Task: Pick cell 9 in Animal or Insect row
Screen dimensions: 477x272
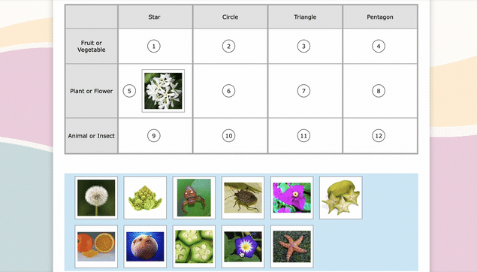Action: point(155,136)
